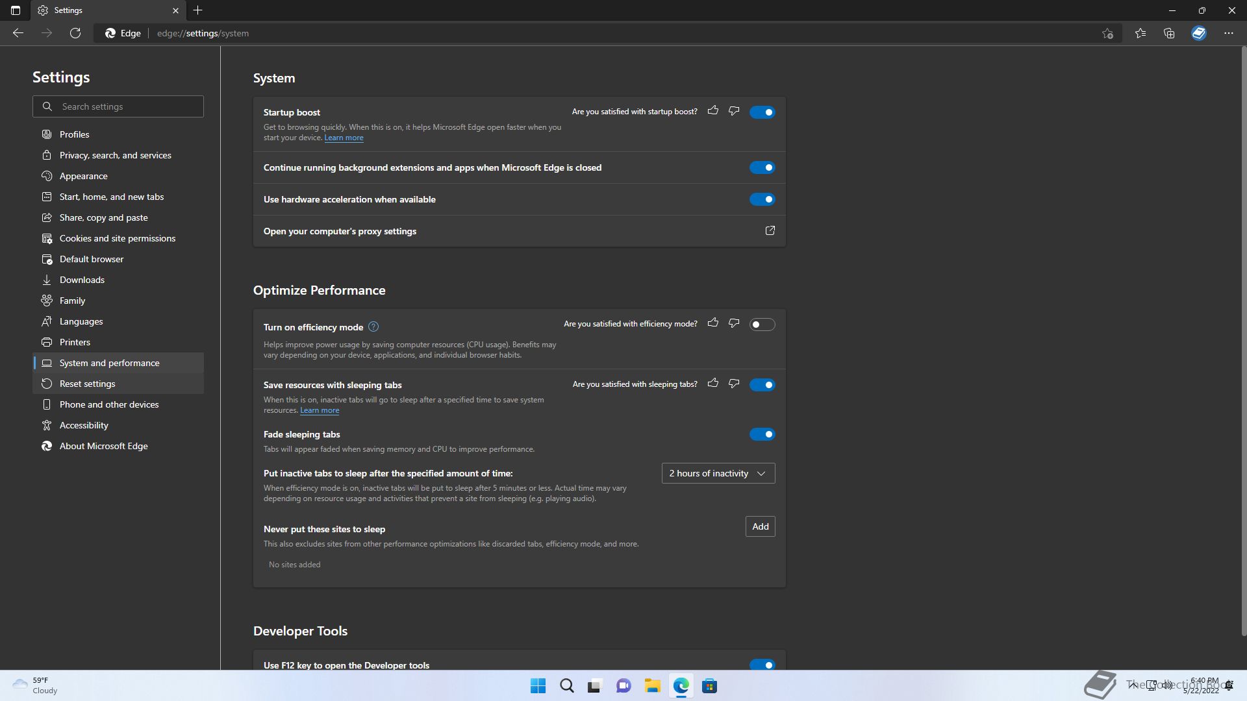Expand 2 hours of inactivity dropdown

coord(718,473)
